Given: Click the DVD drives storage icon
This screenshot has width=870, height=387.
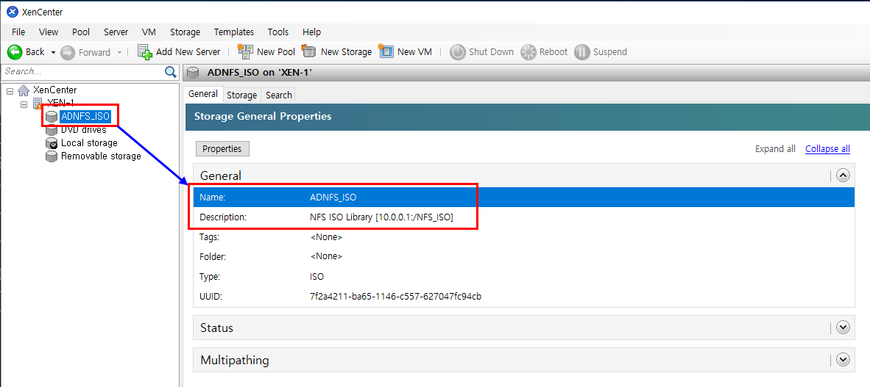Looking at the screenshot, I should tap(52, 130).
